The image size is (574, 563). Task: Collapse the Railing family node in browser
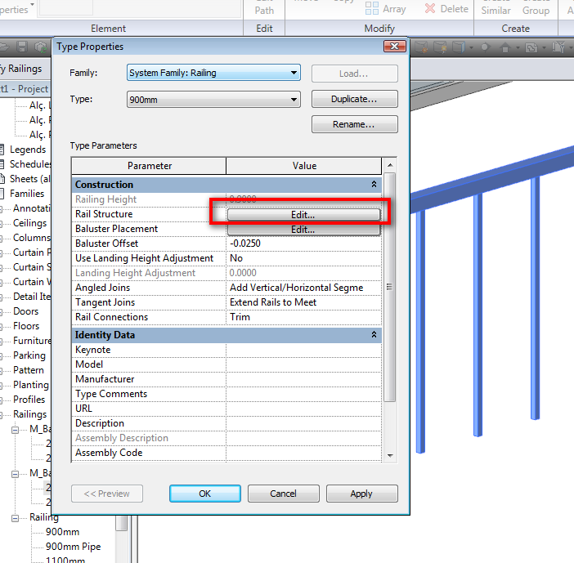tap(15, 518)
